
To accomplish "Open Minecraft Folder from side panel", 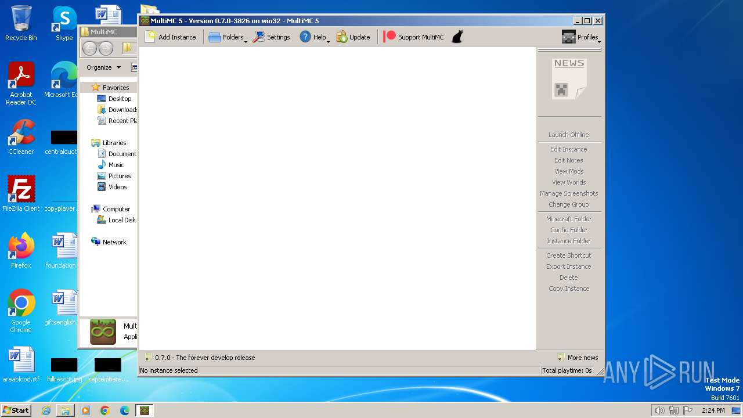I will tap(569, 219).
